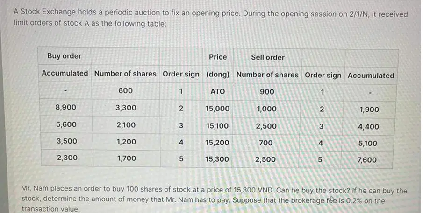Select buy accumulated value 5,600
Image resolution: width=423 pixels, height=213 pixels.
point(66,124)
